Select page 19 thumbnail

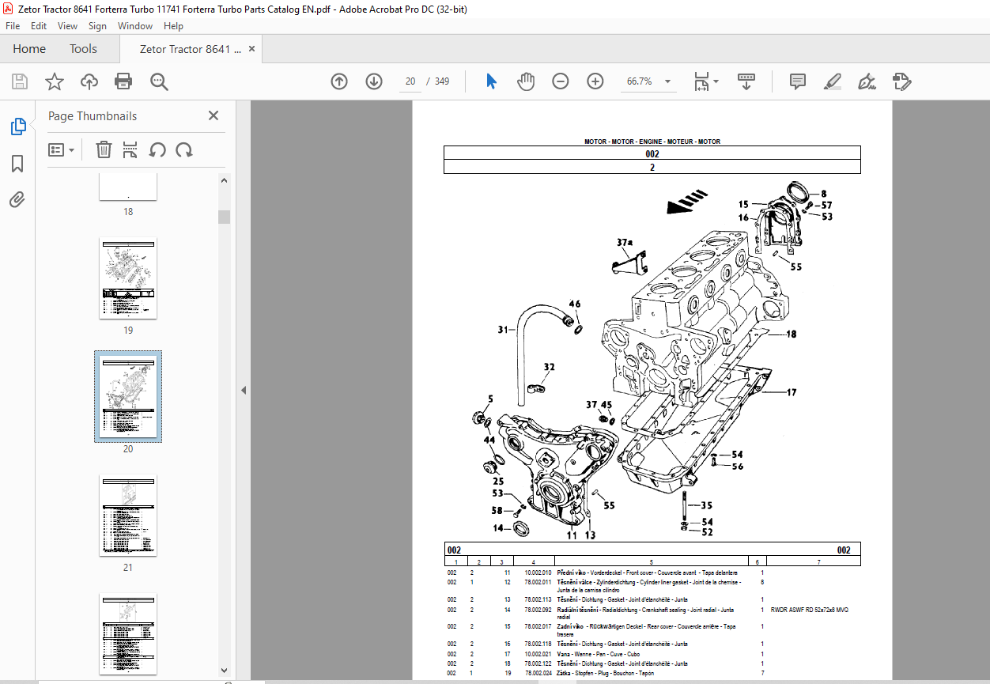(128, 278)
